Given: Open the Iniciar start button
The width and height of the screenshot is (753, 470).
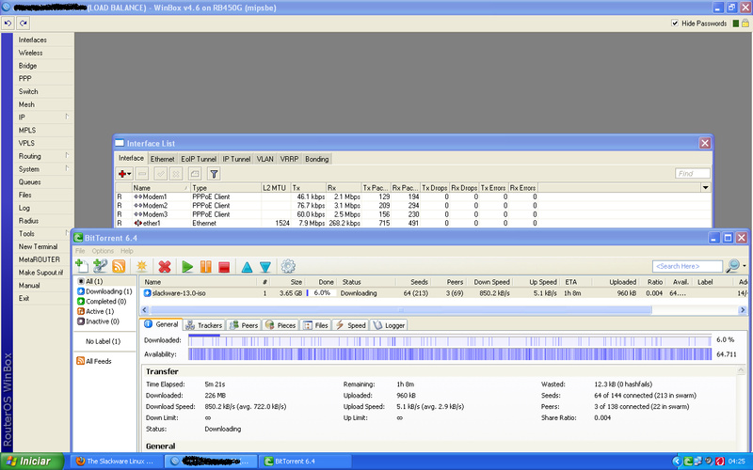Looking at the screenshot, I should click(x=32, y=462).
